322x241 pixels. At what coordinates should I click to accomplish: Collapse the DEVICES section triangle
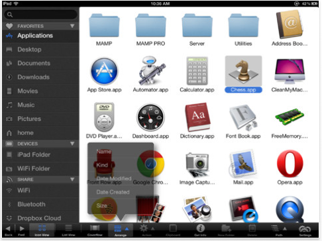[72, 144]
